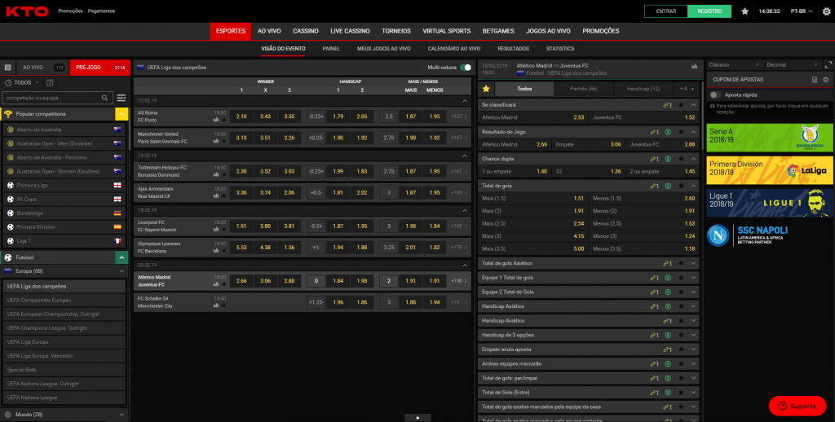Favorite the Se classificará market star
Viewport: 835px width, 422px height.
(x=681, y=105)
